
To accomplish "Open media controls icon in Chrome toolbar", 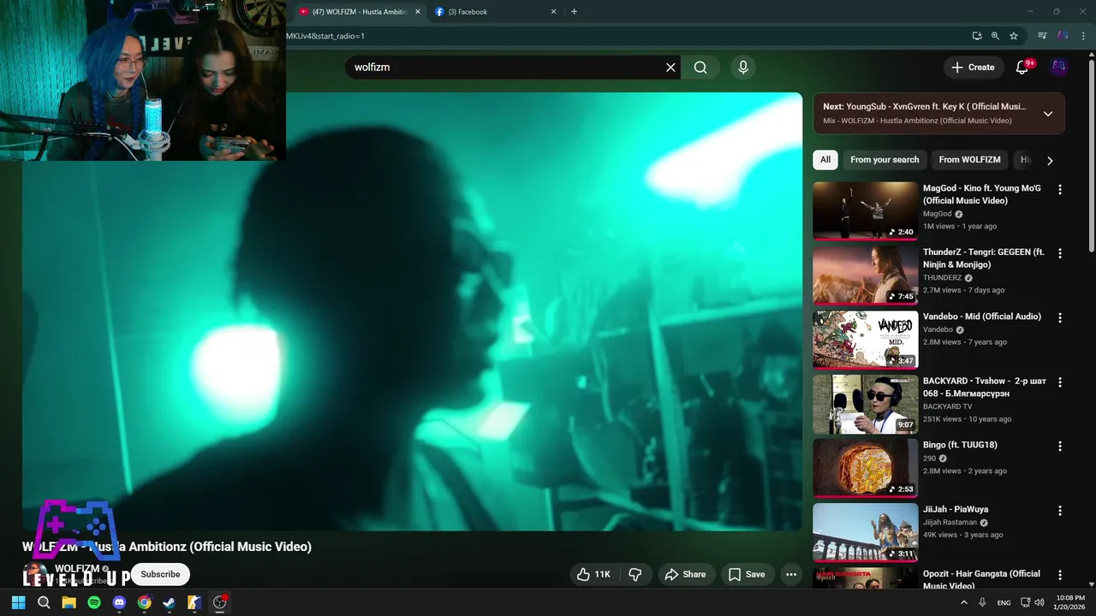I will coord(1042,36).
